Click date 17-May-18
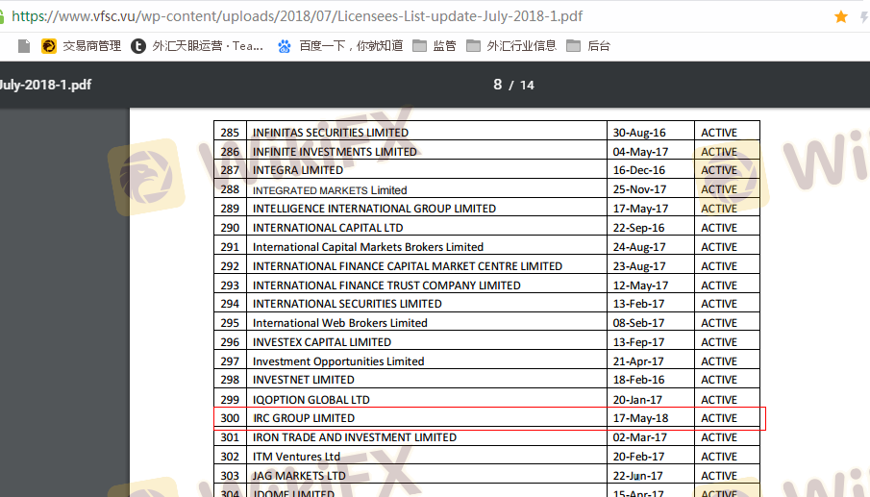The image size is (870, 497). click(x=640, y=418)
